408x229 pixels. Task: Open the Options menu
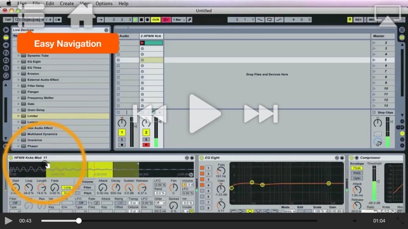tap(104, 4)
